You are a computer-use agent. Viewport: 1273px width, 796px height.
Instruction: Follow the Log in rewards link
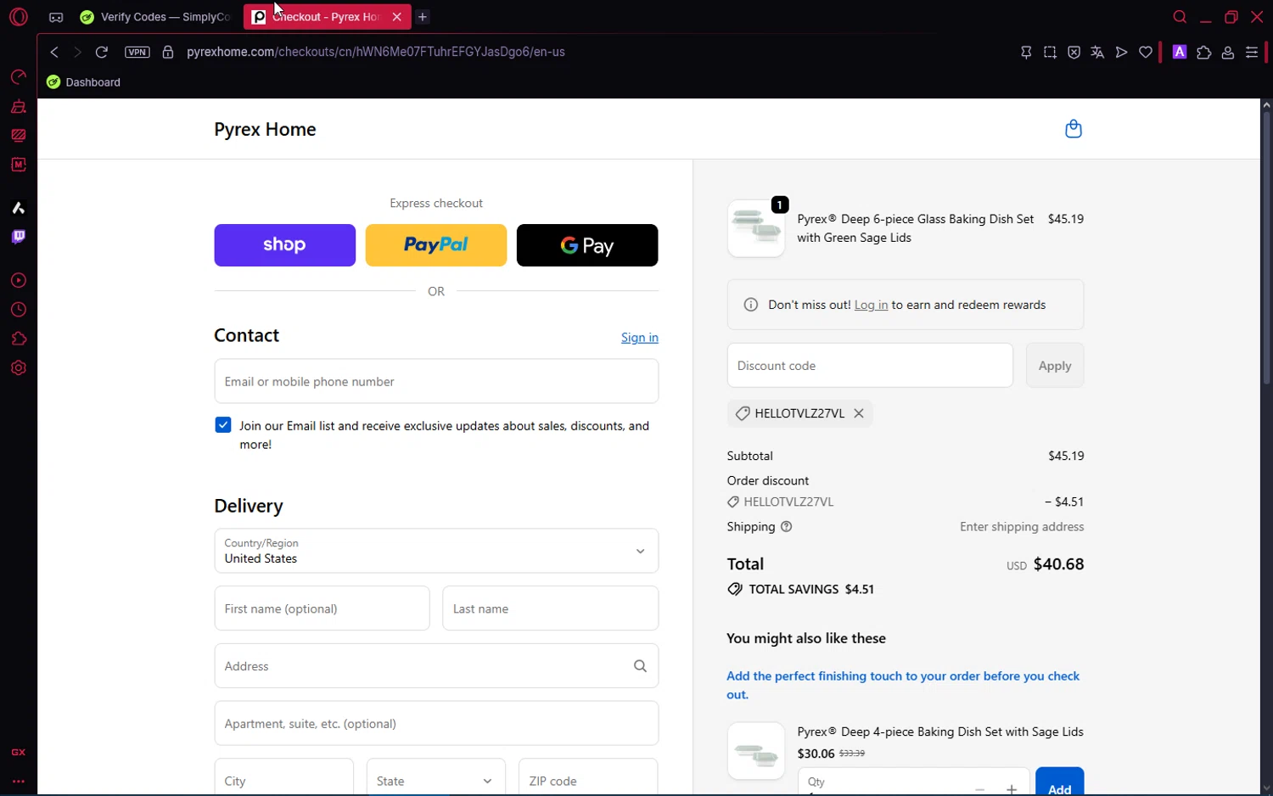coord(871,306)
